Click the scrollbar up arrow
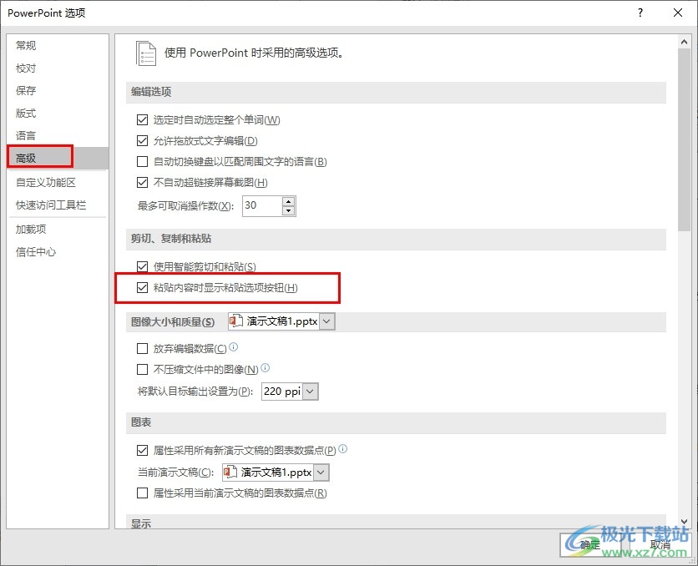698x566 pixels. (x=684, y=42)
